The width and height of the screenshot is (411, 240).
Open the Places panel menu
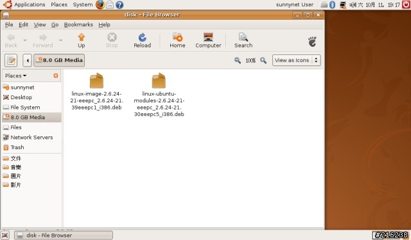(x=59, y=4)
